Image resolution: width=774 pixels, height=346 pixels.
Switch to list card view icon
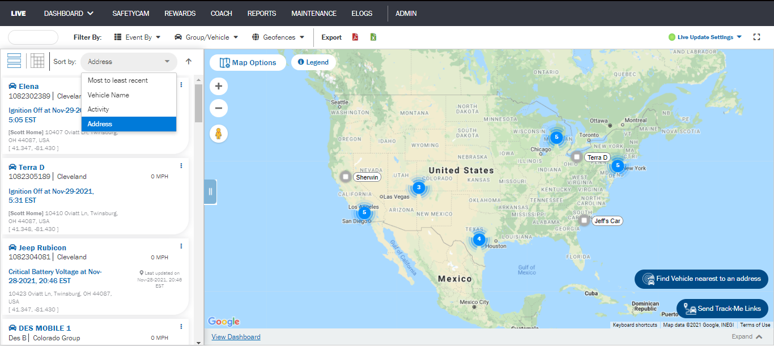14,61
